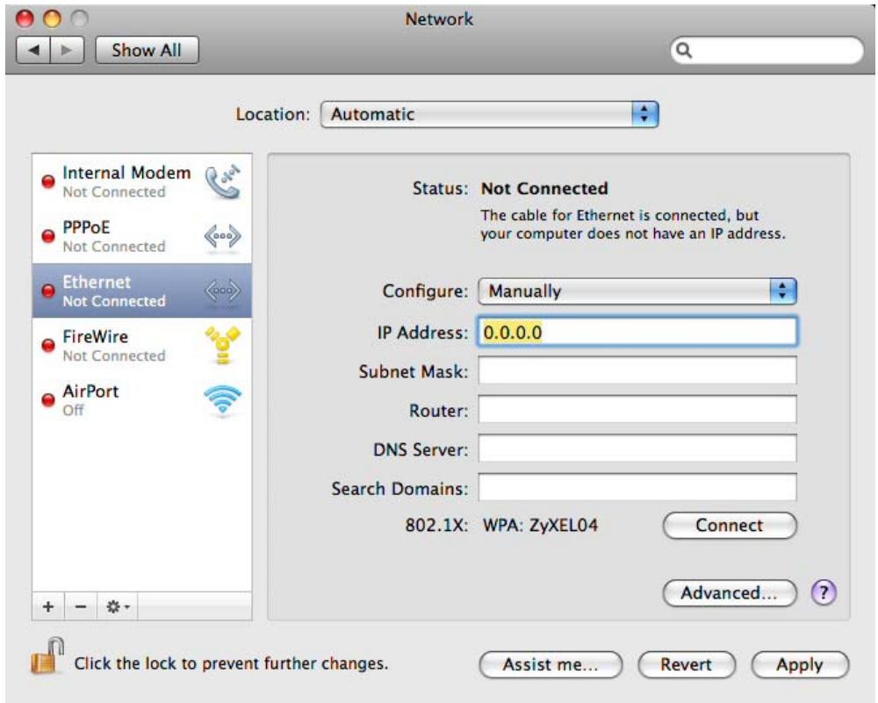
Task: Click the Internal Modem phone icon
Action: pos(222,182)
